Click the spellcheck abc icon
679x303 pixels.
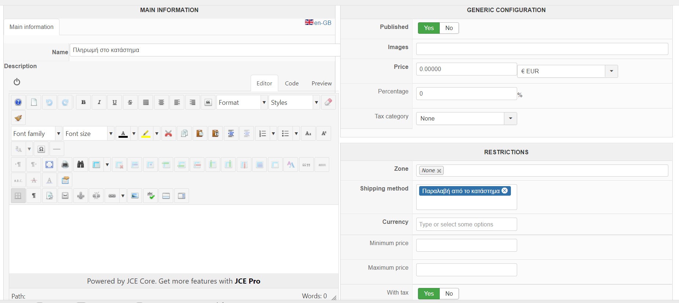pyautogui.click(x=150, y=196)
